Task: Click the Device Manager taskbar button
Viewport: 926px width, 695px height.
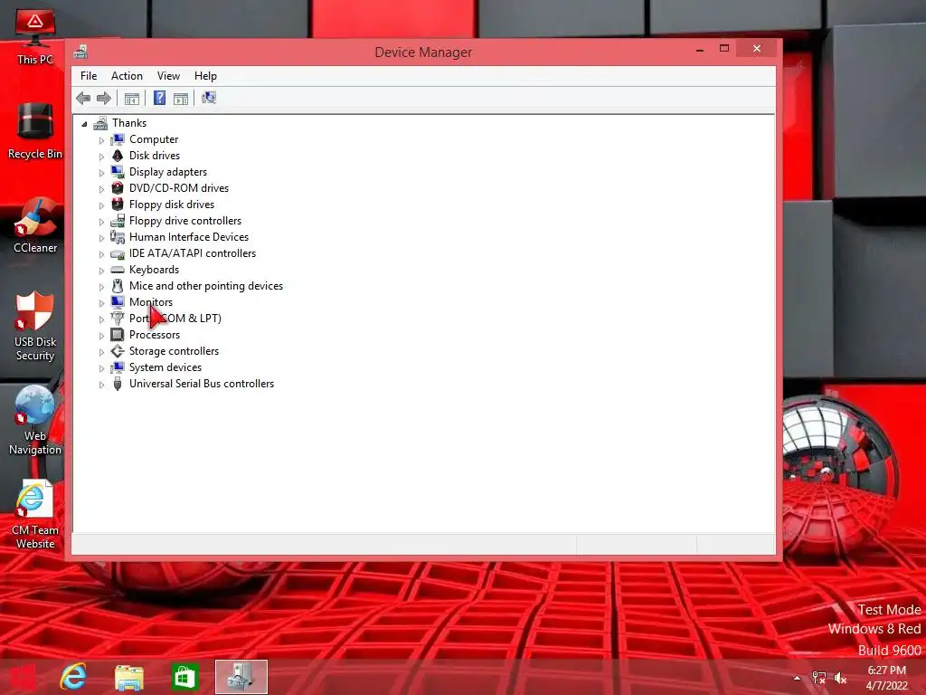Action: [x=241, y=677]
